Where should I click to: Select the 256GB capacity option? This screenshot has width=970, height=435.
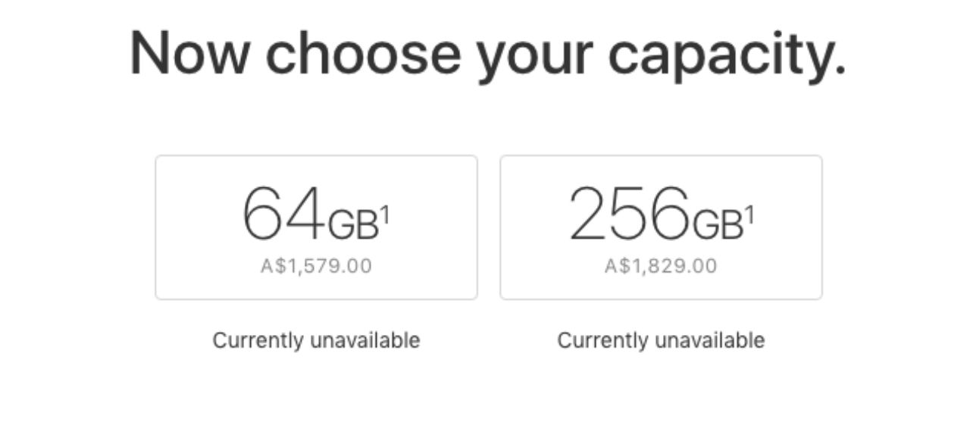click(x=661, y=227)
